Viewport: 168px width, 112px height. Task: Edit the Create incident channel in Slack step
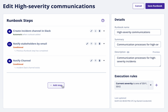(x=91, y=31)
